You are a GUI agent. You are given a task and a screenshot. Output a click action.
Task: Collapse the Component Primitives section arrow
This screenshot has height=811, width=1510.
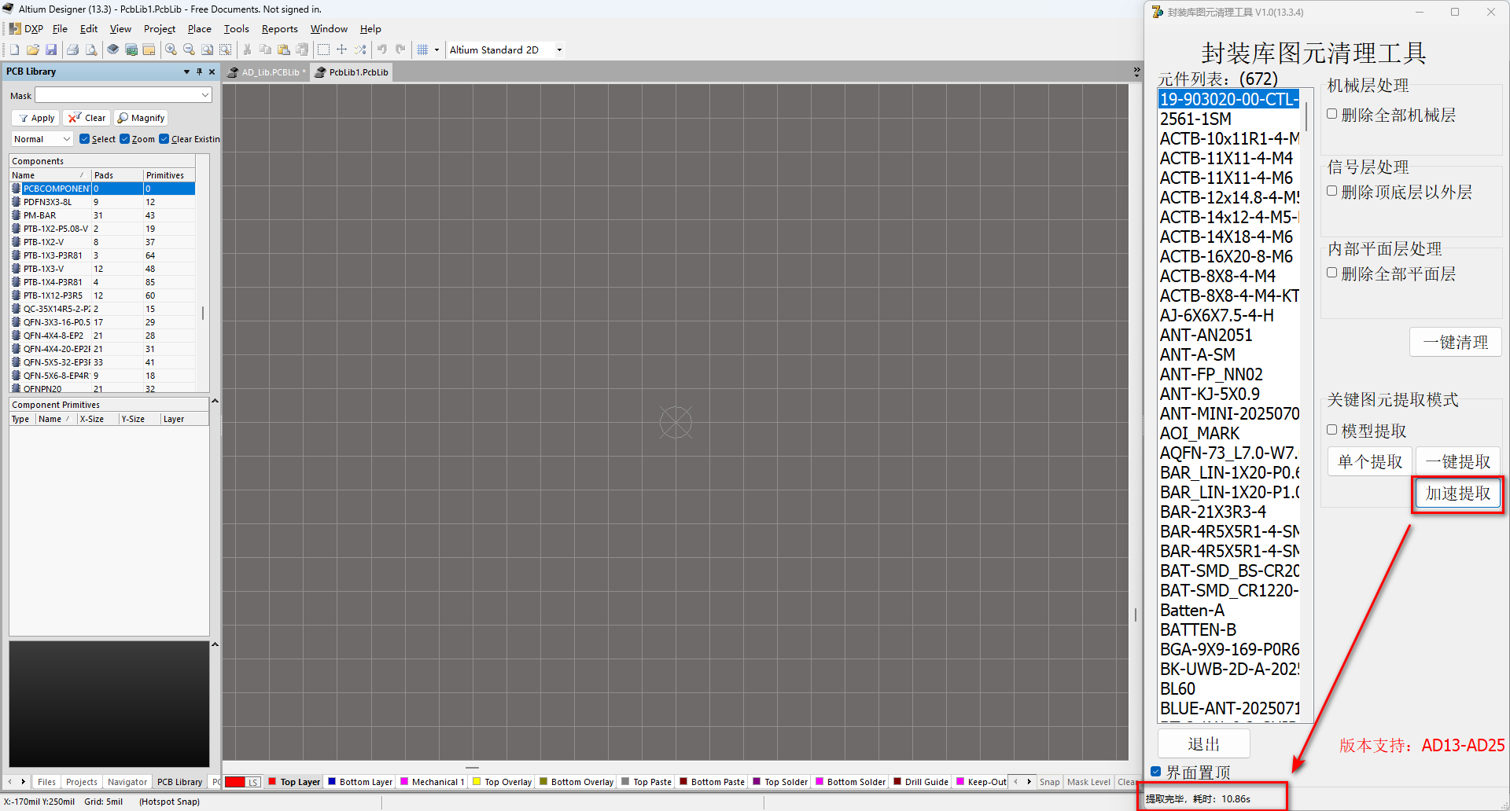point(215,401)
